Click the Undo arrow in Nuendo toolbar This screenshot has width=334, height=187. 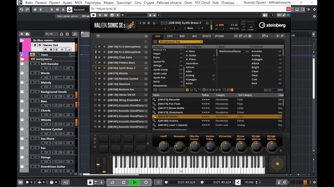21,9
